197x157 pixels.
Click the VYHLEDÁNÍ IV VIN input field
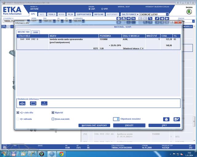(15, 21)
